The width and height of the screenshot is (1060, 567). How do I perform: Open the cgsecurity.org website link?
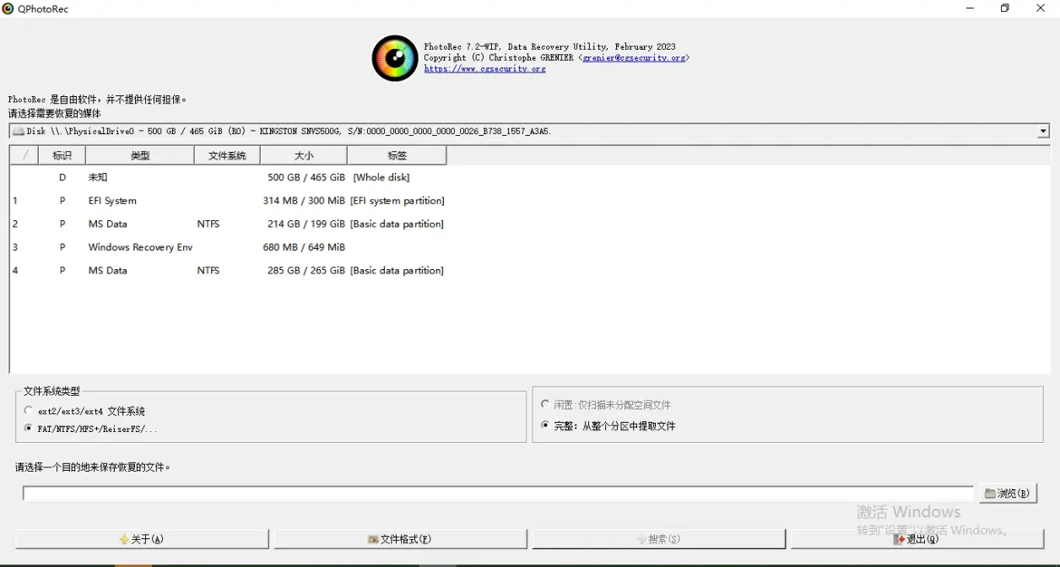(x=484, y=69)
